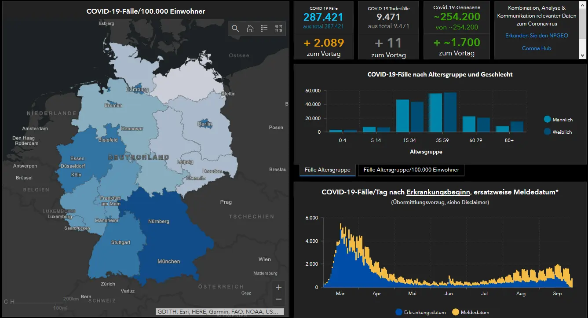Open the Corona Hub link

537,48
